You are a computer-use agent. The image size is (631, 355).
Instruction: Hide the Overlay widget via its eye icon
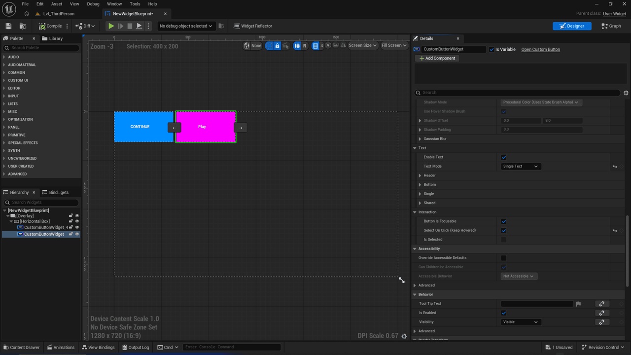point(77,215)
